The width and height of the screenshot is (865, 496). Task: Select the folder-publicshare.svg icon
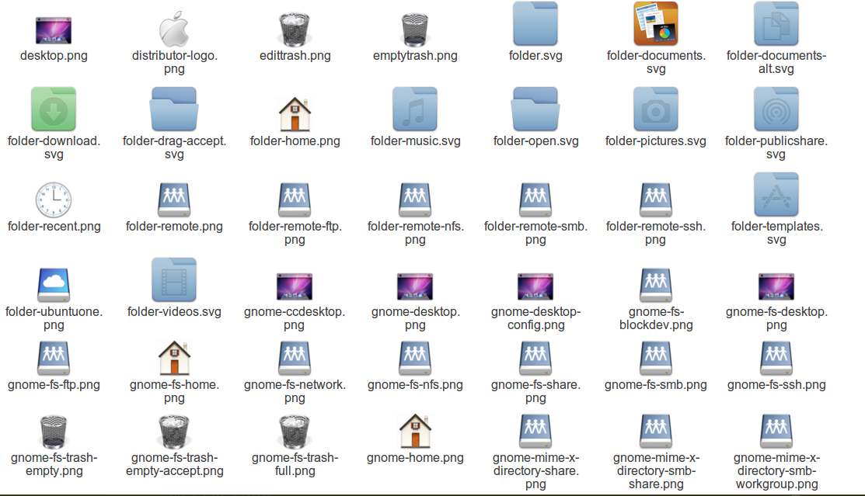click(776, 109)
